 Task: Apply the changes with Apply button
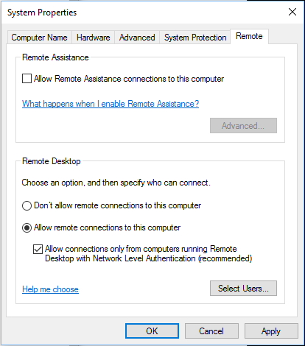(271, 331)
